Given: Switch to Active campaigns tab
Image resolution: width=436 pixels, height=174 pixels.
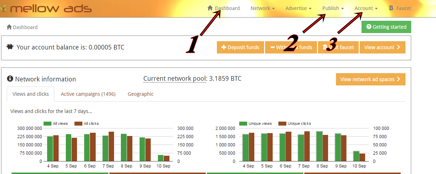Looking at the screenshot, I should point(88,94).
